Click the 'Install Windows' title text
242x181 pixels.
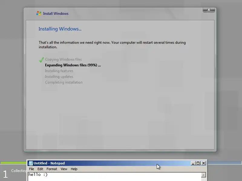pos(56,14)
